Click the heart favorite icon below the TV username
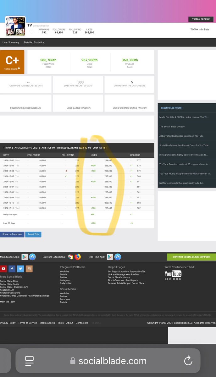 pyautogui.click(x=32, y=32)
